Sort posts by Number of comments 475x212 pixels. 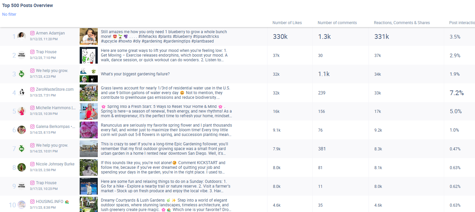pos(337,22)
